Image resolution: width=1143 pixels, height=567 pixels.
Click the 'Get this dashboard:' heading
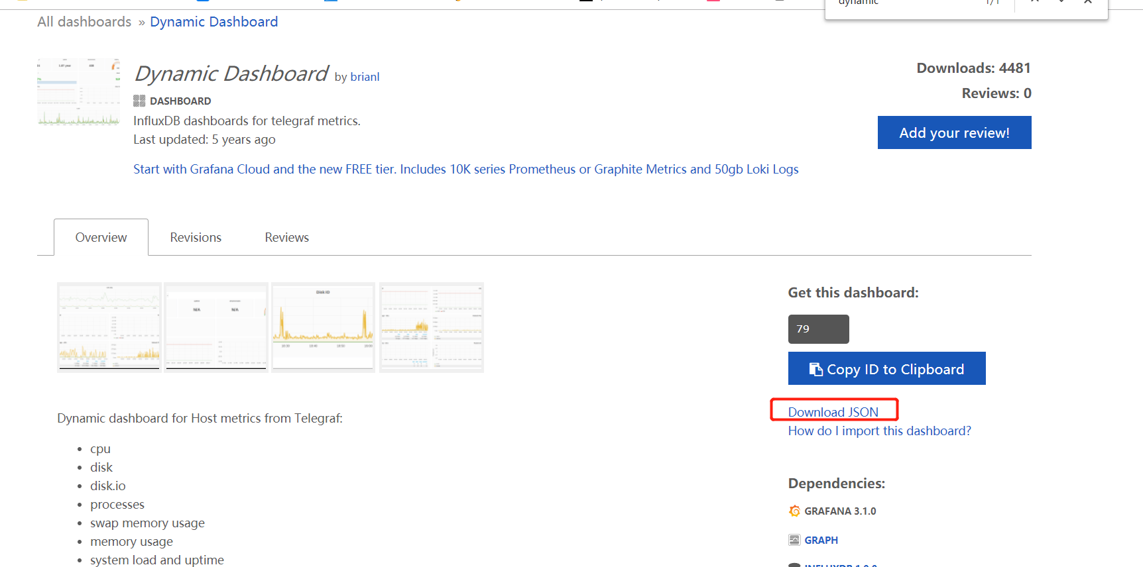[x=853, y=293]
